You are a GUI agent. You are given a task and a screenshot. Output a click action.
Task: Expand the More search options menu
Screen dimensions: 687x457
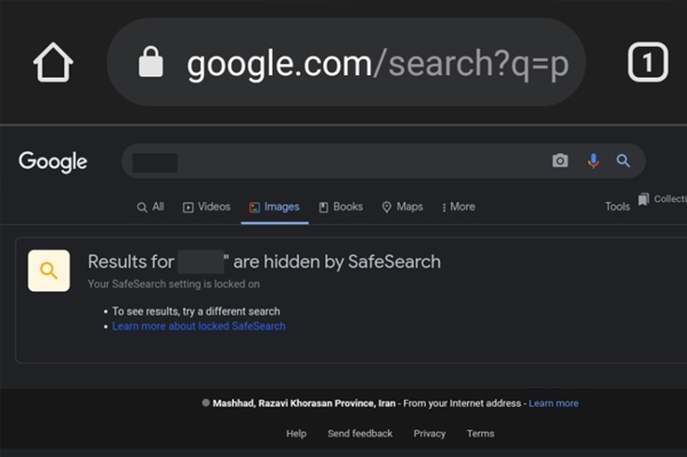[459, 207]
